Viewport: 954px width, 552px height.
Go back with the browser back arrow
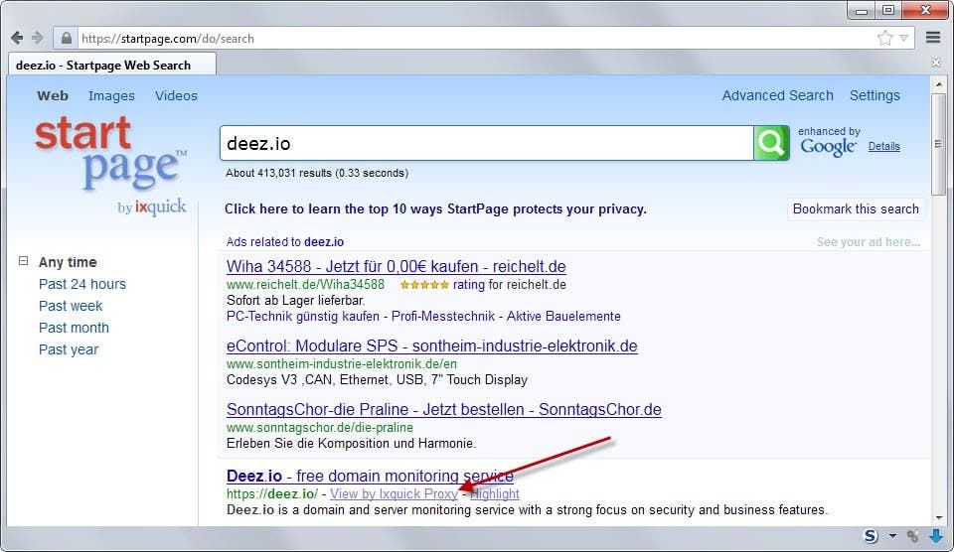pos(17,38)
